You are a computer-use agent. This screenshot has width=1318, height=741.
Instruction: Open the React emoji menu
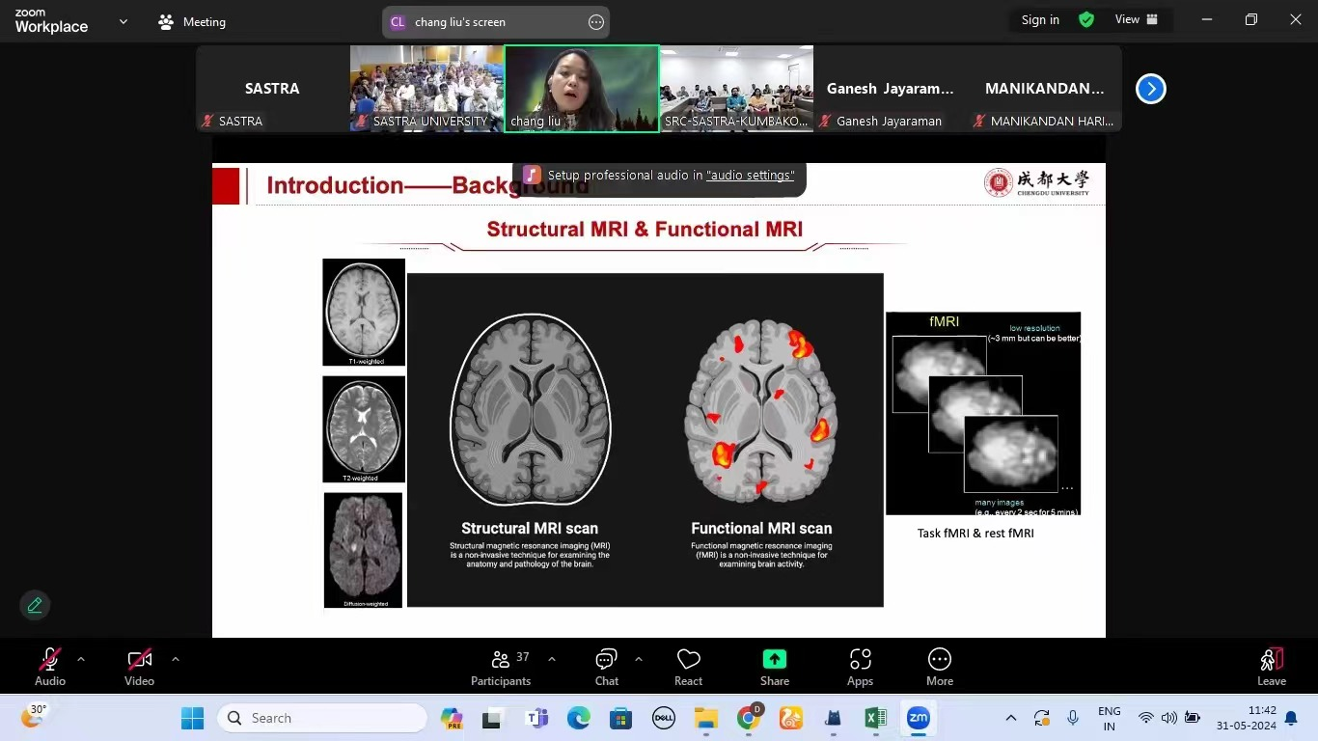pos(688,667)
